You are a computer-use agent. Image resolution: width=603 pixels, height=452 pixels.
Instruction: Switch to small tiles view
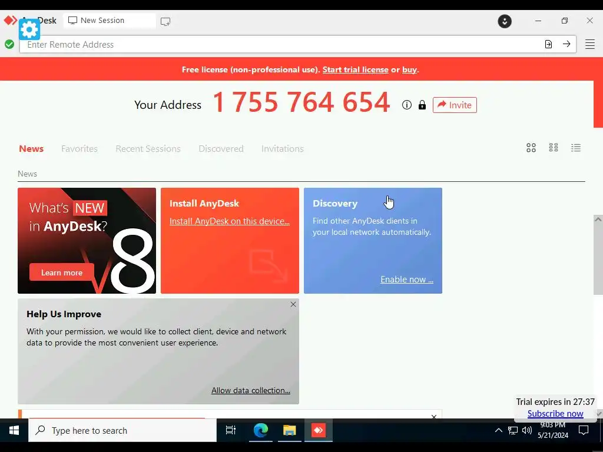(554, 148)
